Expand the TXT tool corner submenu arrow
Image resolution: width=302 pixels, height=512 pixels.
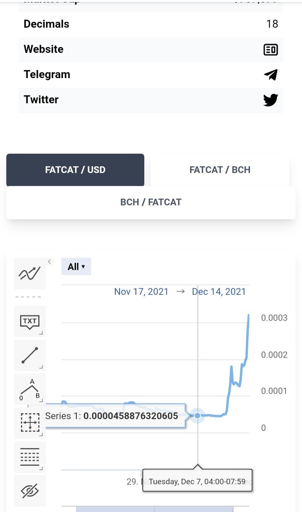[x=41, y=333]
